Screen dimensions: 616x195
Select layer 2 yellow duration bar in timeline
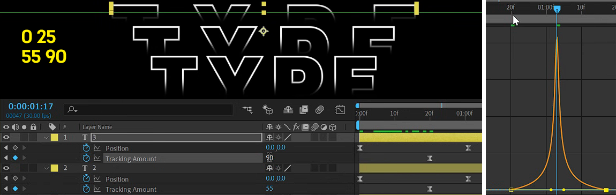(420, 168)
